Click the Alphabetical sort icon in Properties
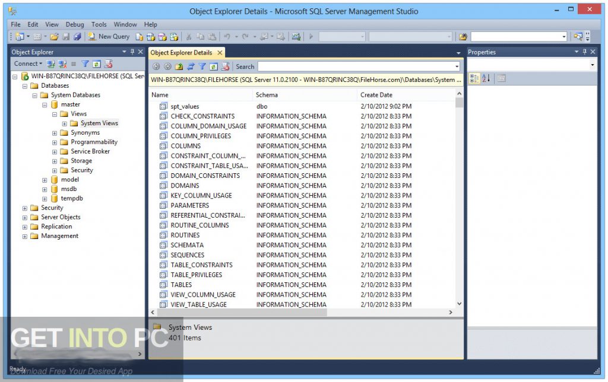 [486, 79]
